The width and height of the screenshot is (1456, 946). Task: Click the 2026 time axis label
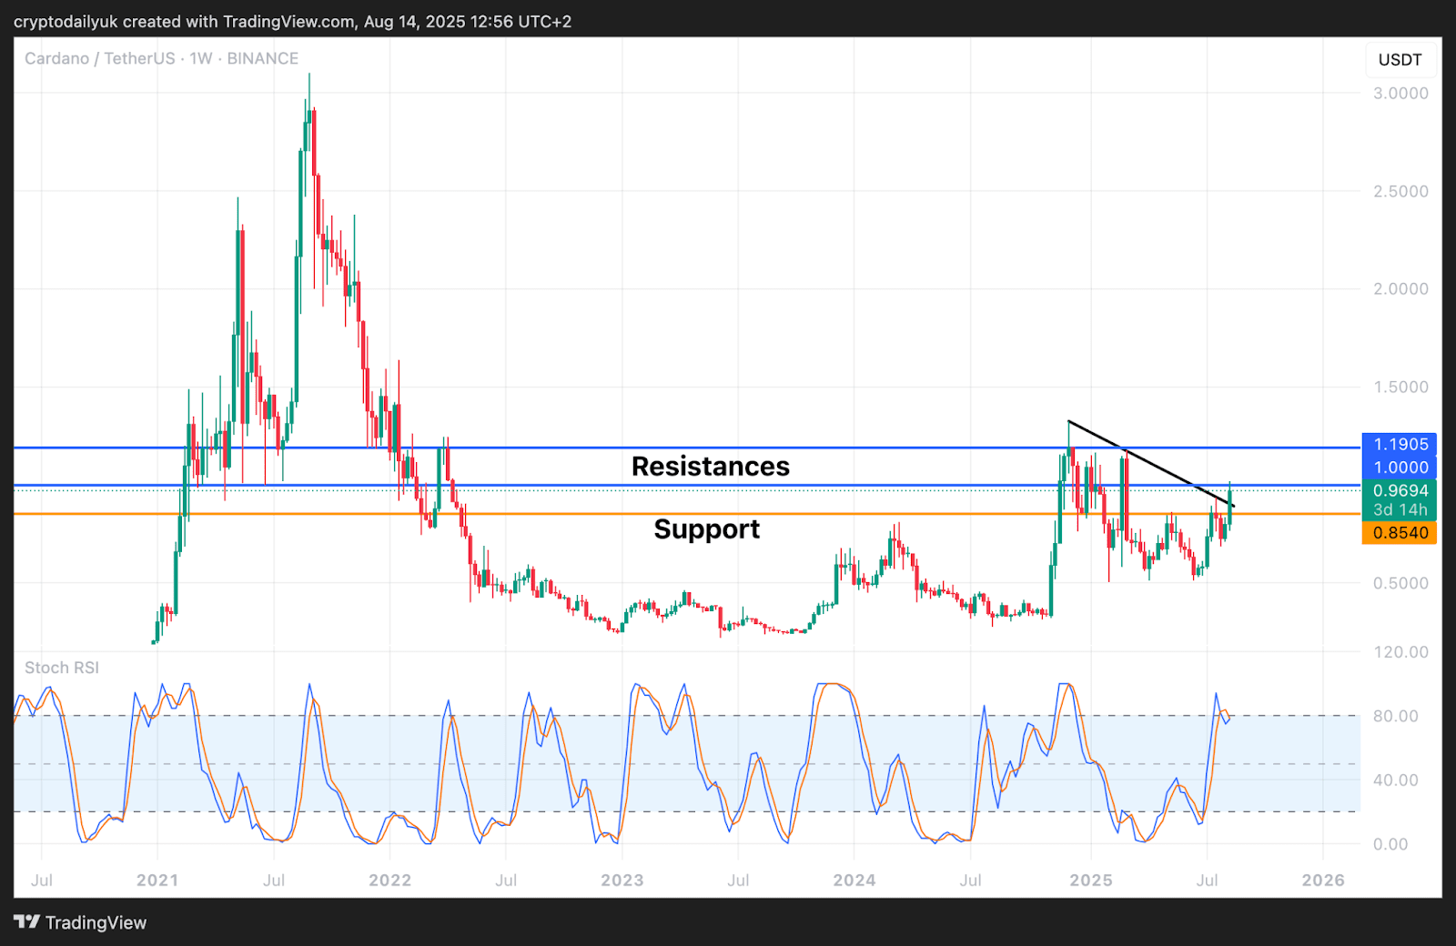pos(1323,881)
